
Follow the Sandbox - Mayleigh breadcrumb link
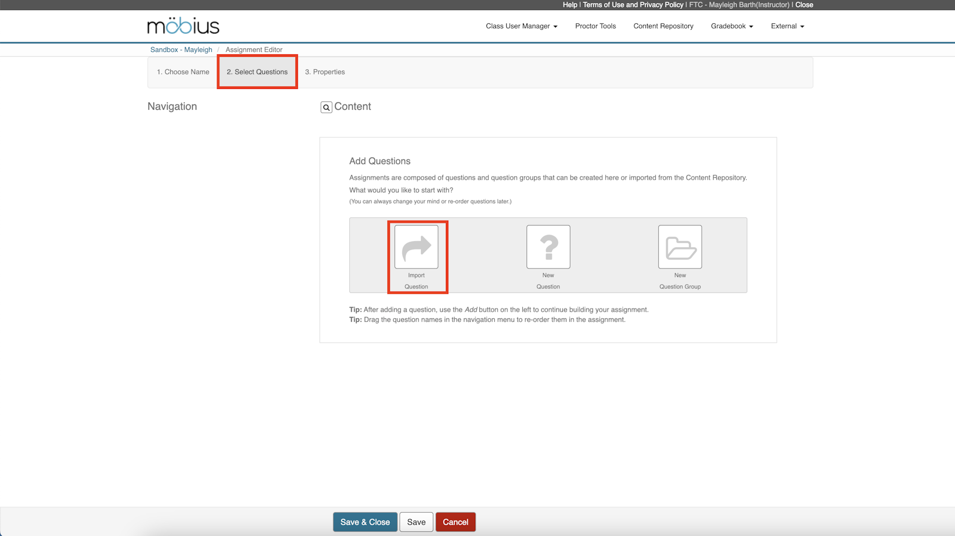tap(181, 50)
